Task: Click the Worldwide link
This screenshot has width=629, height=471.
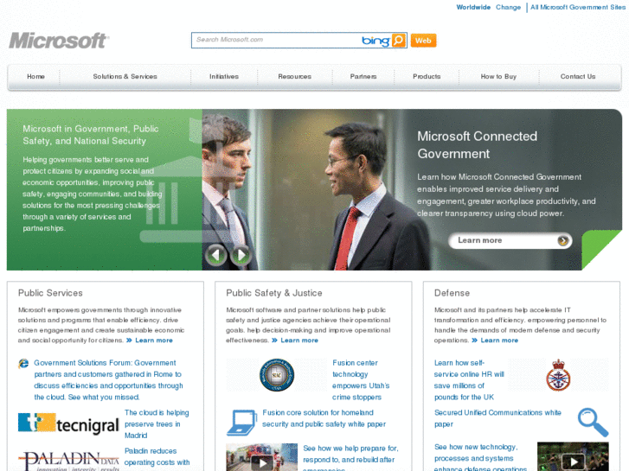Action: click(x=473, y=7)
